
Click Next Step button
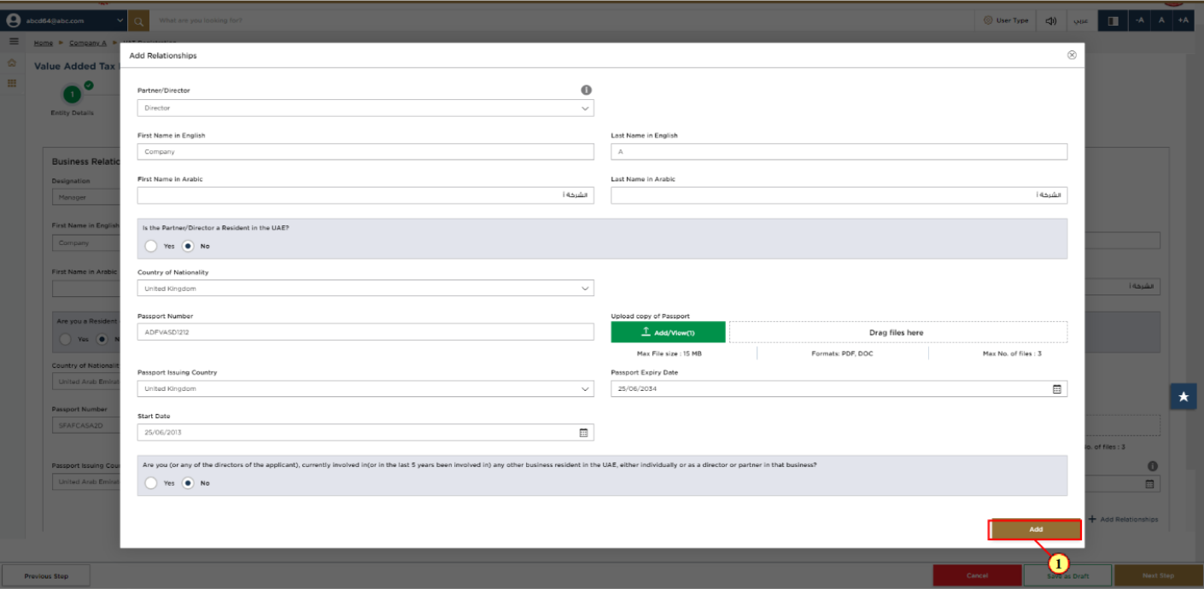tap(1158, 576)
